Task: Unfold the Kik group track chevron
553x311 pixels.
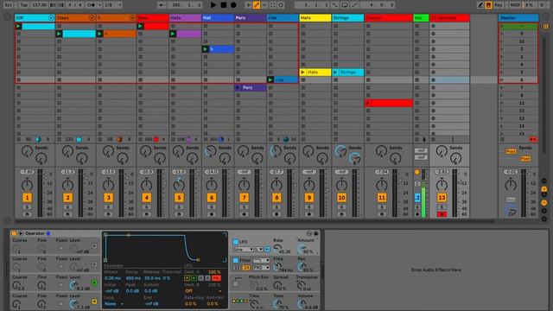Action: point(51,17)
